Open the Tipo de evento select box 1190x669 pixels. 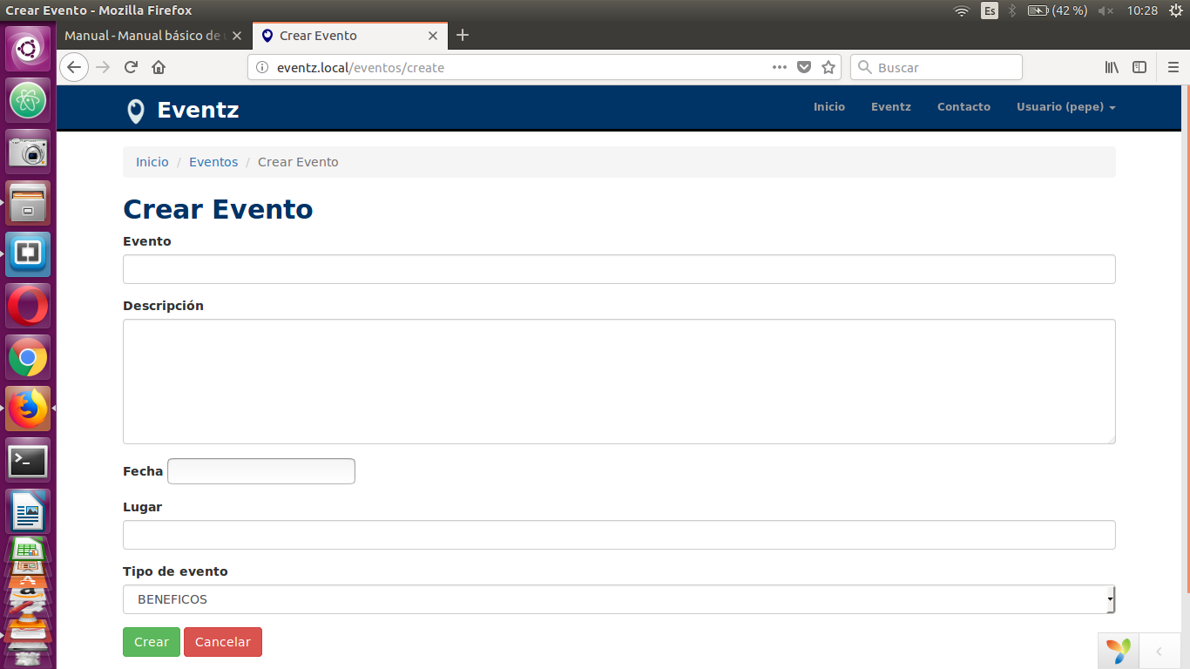click(x=619, y=599)
